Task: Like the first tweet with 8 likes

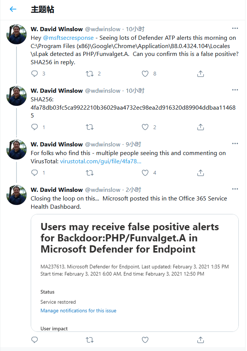Action: 145,74
